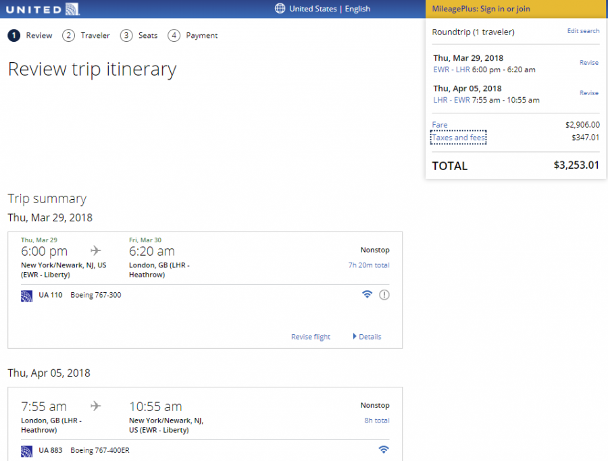Click United tail logo beside UA 110
Image resolution: width=608 pixels, height=461 pixels.
pyautogui.click(x=27, y=296)
